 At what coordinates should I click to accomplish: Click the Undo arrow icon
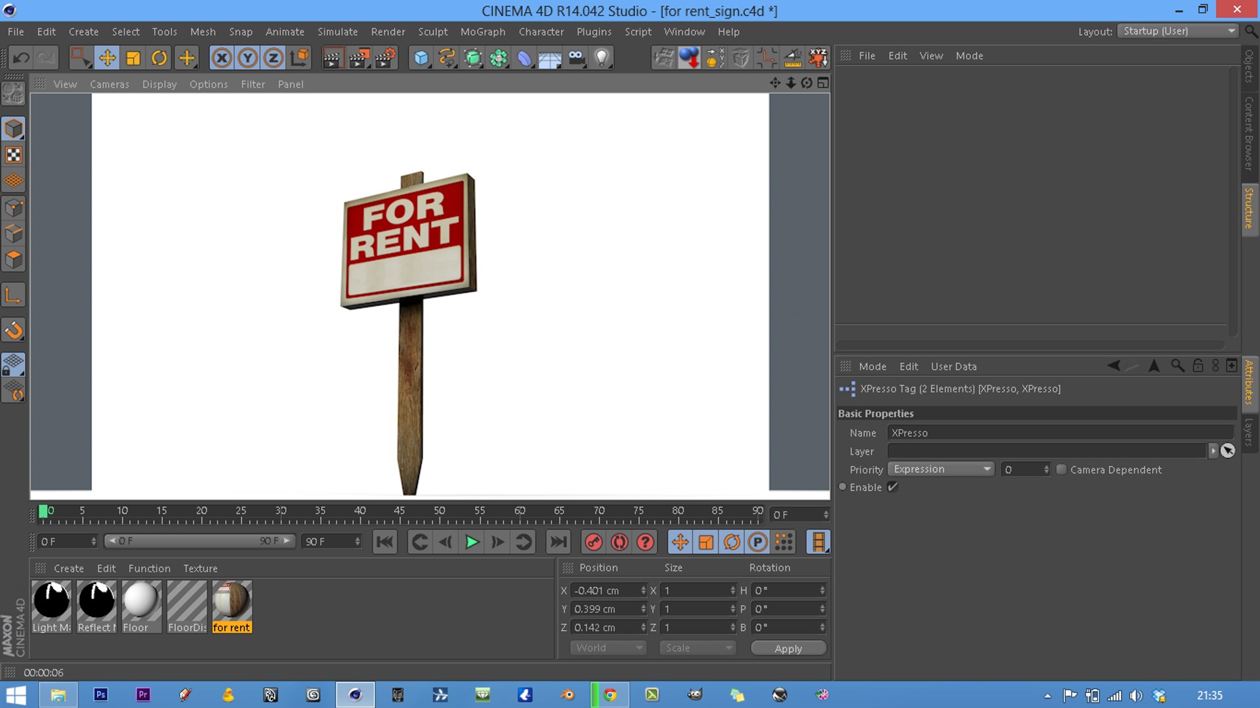point(20,58)
